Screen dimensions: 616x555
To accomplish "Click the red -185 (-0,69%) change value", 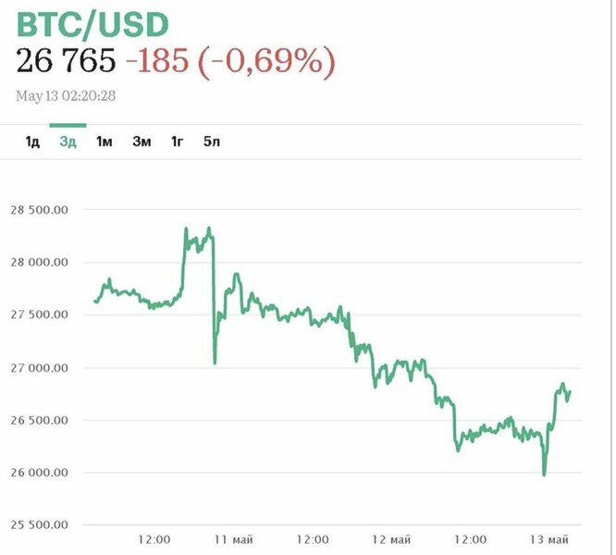I will [230, 62].
